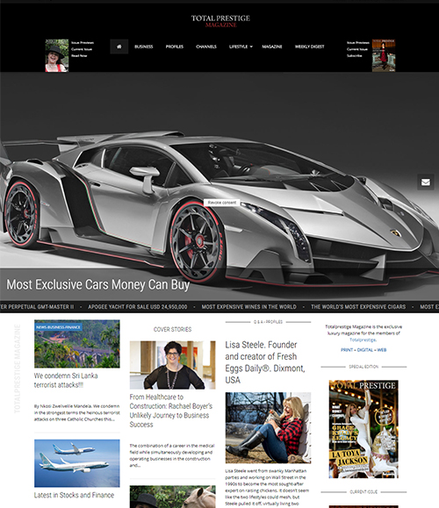The width and height of the screenshot is (439, 508).
Task: Select the Channels navigation item
Action: 206,47
